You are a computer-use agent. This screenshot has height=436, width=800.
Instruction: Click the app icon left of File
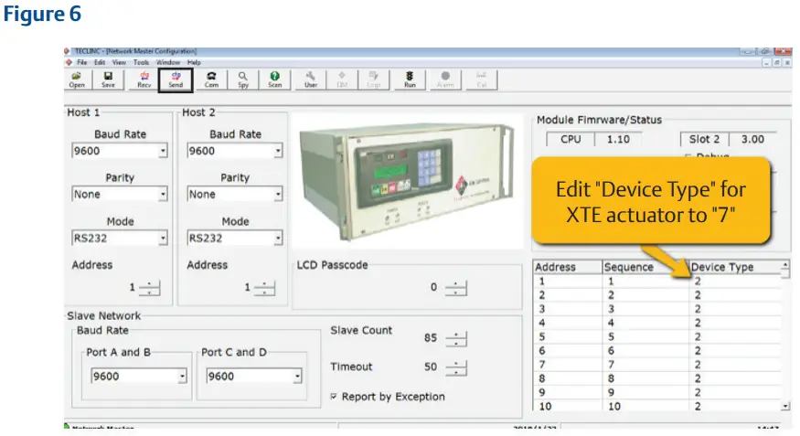pos(69,62)
